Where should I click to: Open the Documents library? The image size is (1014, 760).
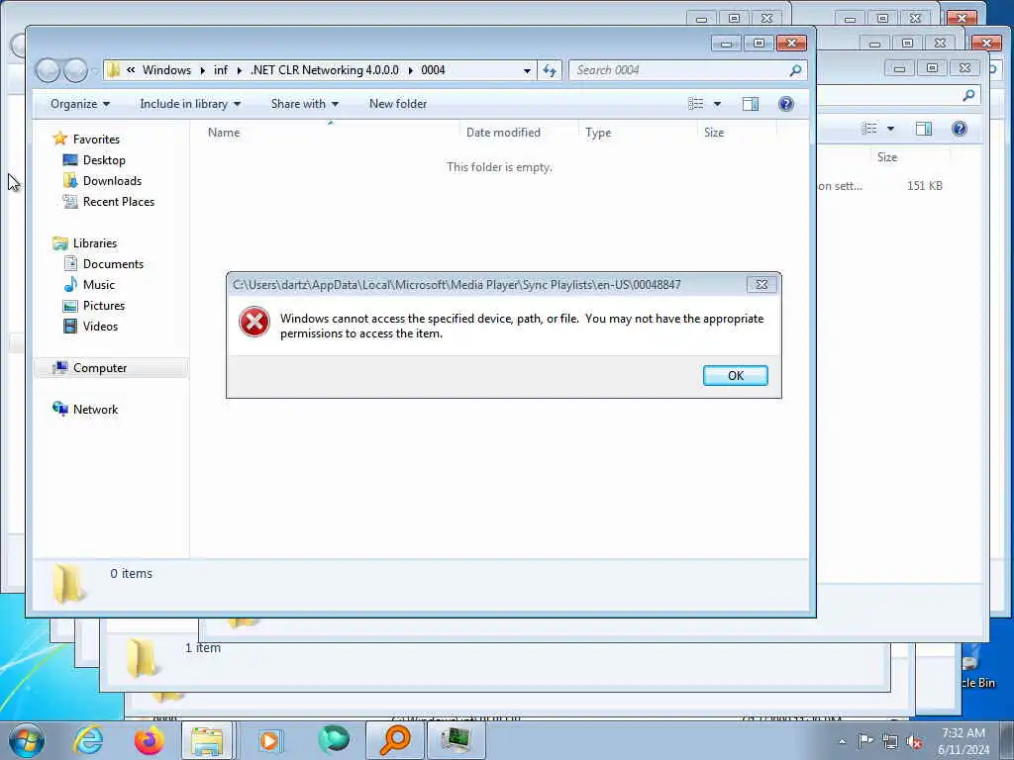coord(113,263)
